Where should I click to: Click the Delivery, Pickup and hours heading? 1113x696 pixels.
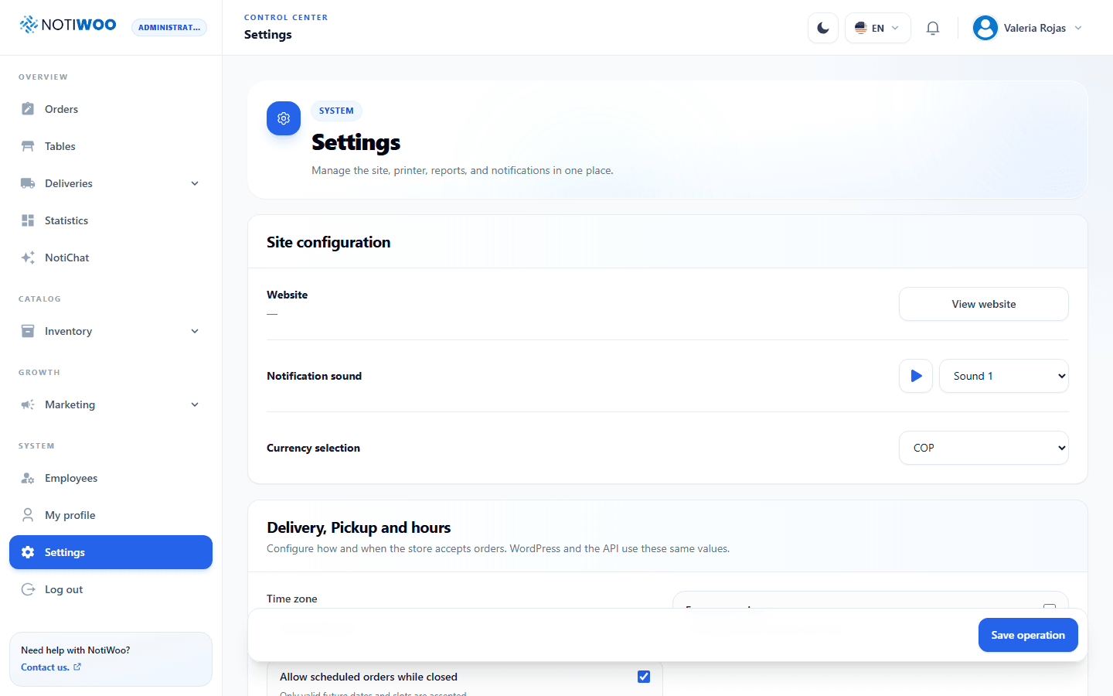tap(359, 527)
